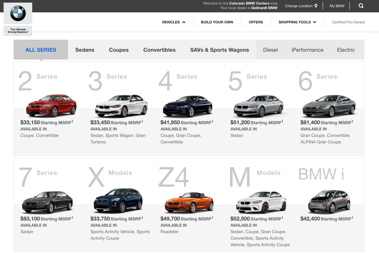The image size is (379, 253).
Task: Select the white 3 Series car image
Action: tap(121, 106)
